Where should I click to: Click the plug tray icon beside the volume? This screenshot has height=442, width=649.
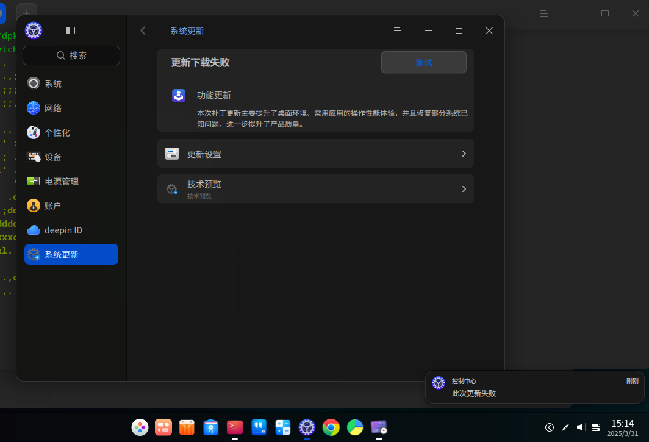[565, 427]
